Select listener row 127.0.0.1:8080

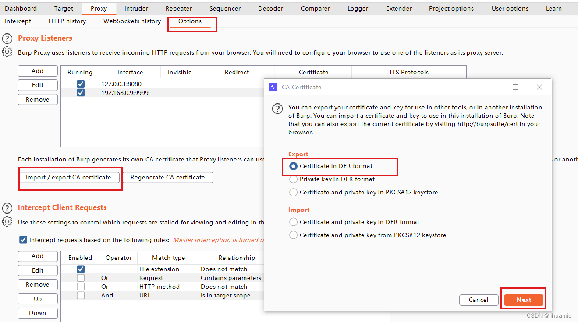point(163,84)
